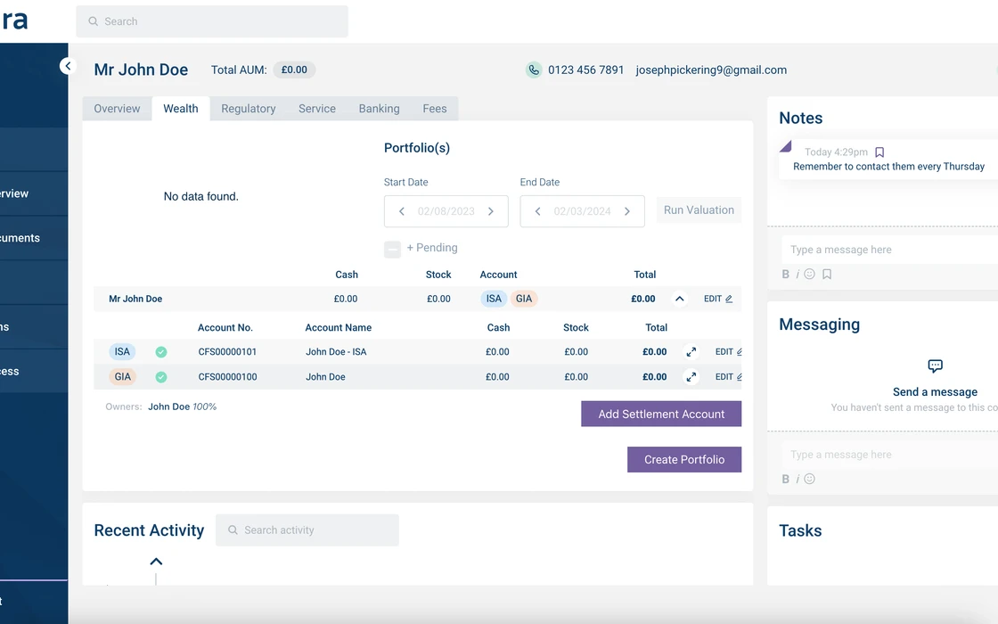Screen dimensions: 998x624
Task: Open emoji picker in the Notes editor
Action: pos(810,274)
